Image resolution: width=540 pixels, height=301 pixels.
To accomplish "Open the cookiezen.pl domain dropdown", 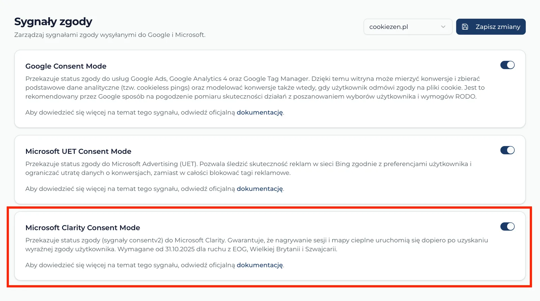I will (x=408, y=27).
